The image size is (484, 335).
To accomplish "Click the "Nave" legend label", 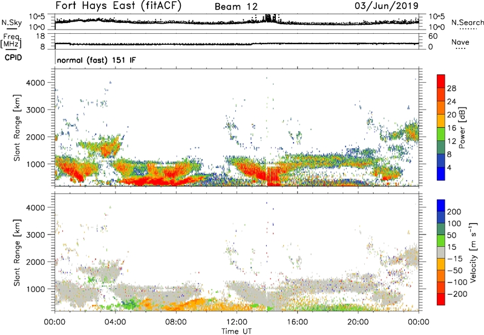I will pyautogui.click(x=460, y=42).
